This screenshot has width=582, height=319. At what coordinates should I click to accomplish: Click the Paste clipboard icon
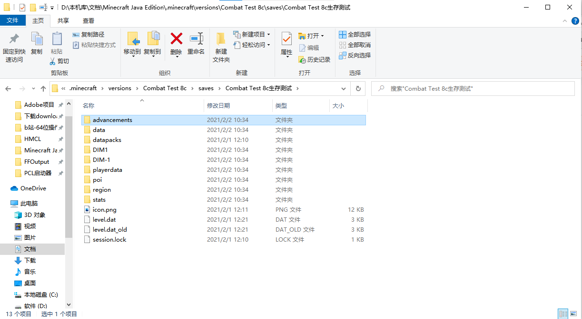coord(57,44)
